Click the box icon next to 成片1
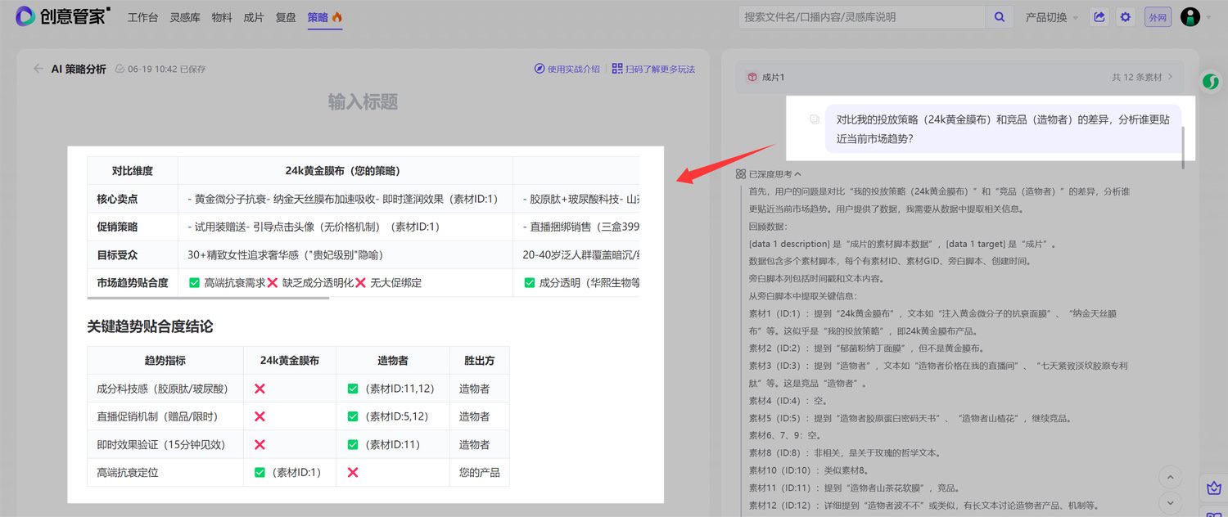Viewport: 1228px width, 517px height. (752, 77)
